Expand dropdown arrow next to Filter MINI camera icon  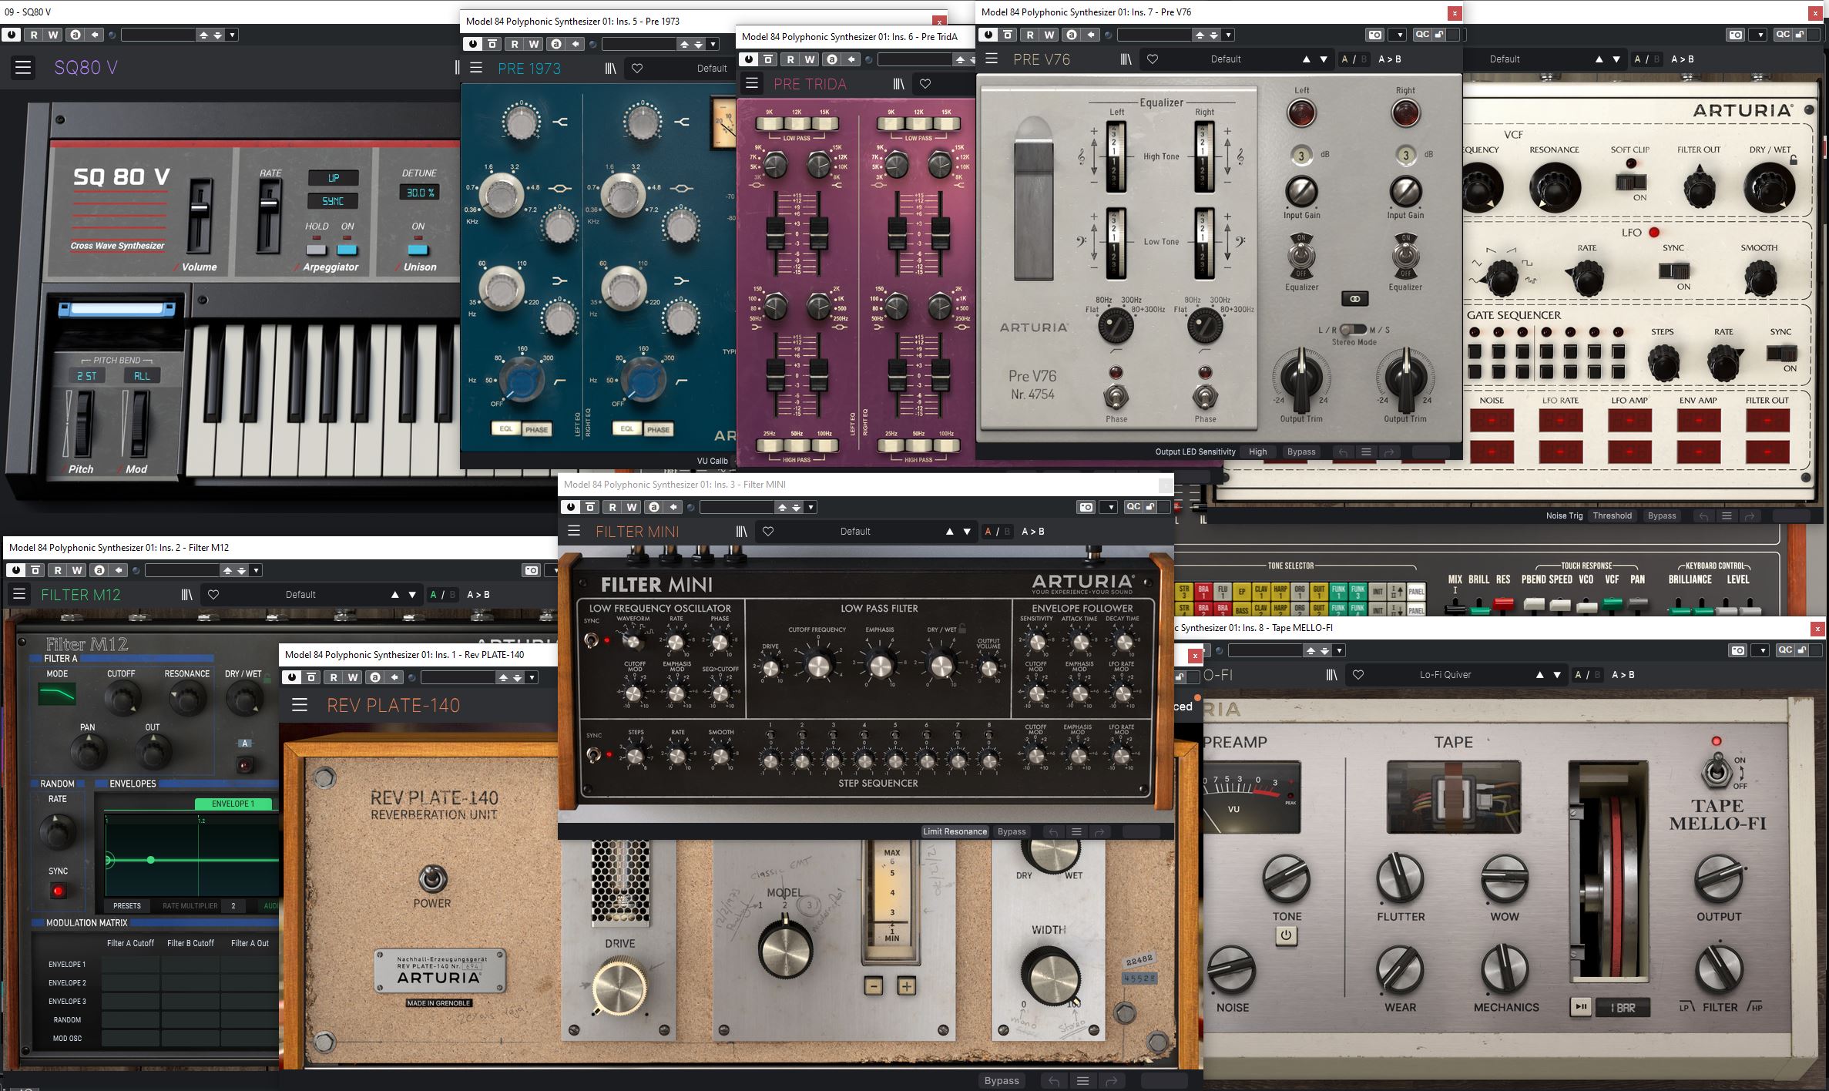(1109, 507)
